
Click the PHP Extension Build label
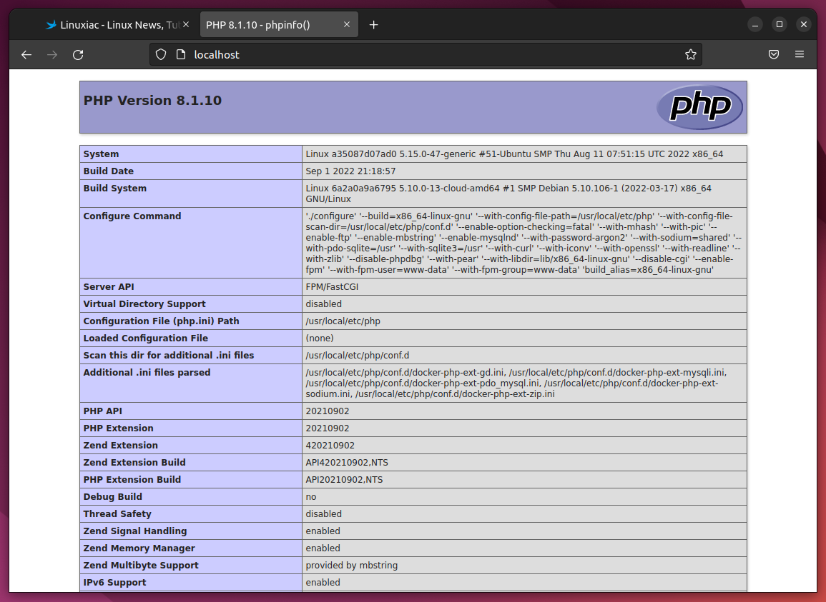point(132,480)
